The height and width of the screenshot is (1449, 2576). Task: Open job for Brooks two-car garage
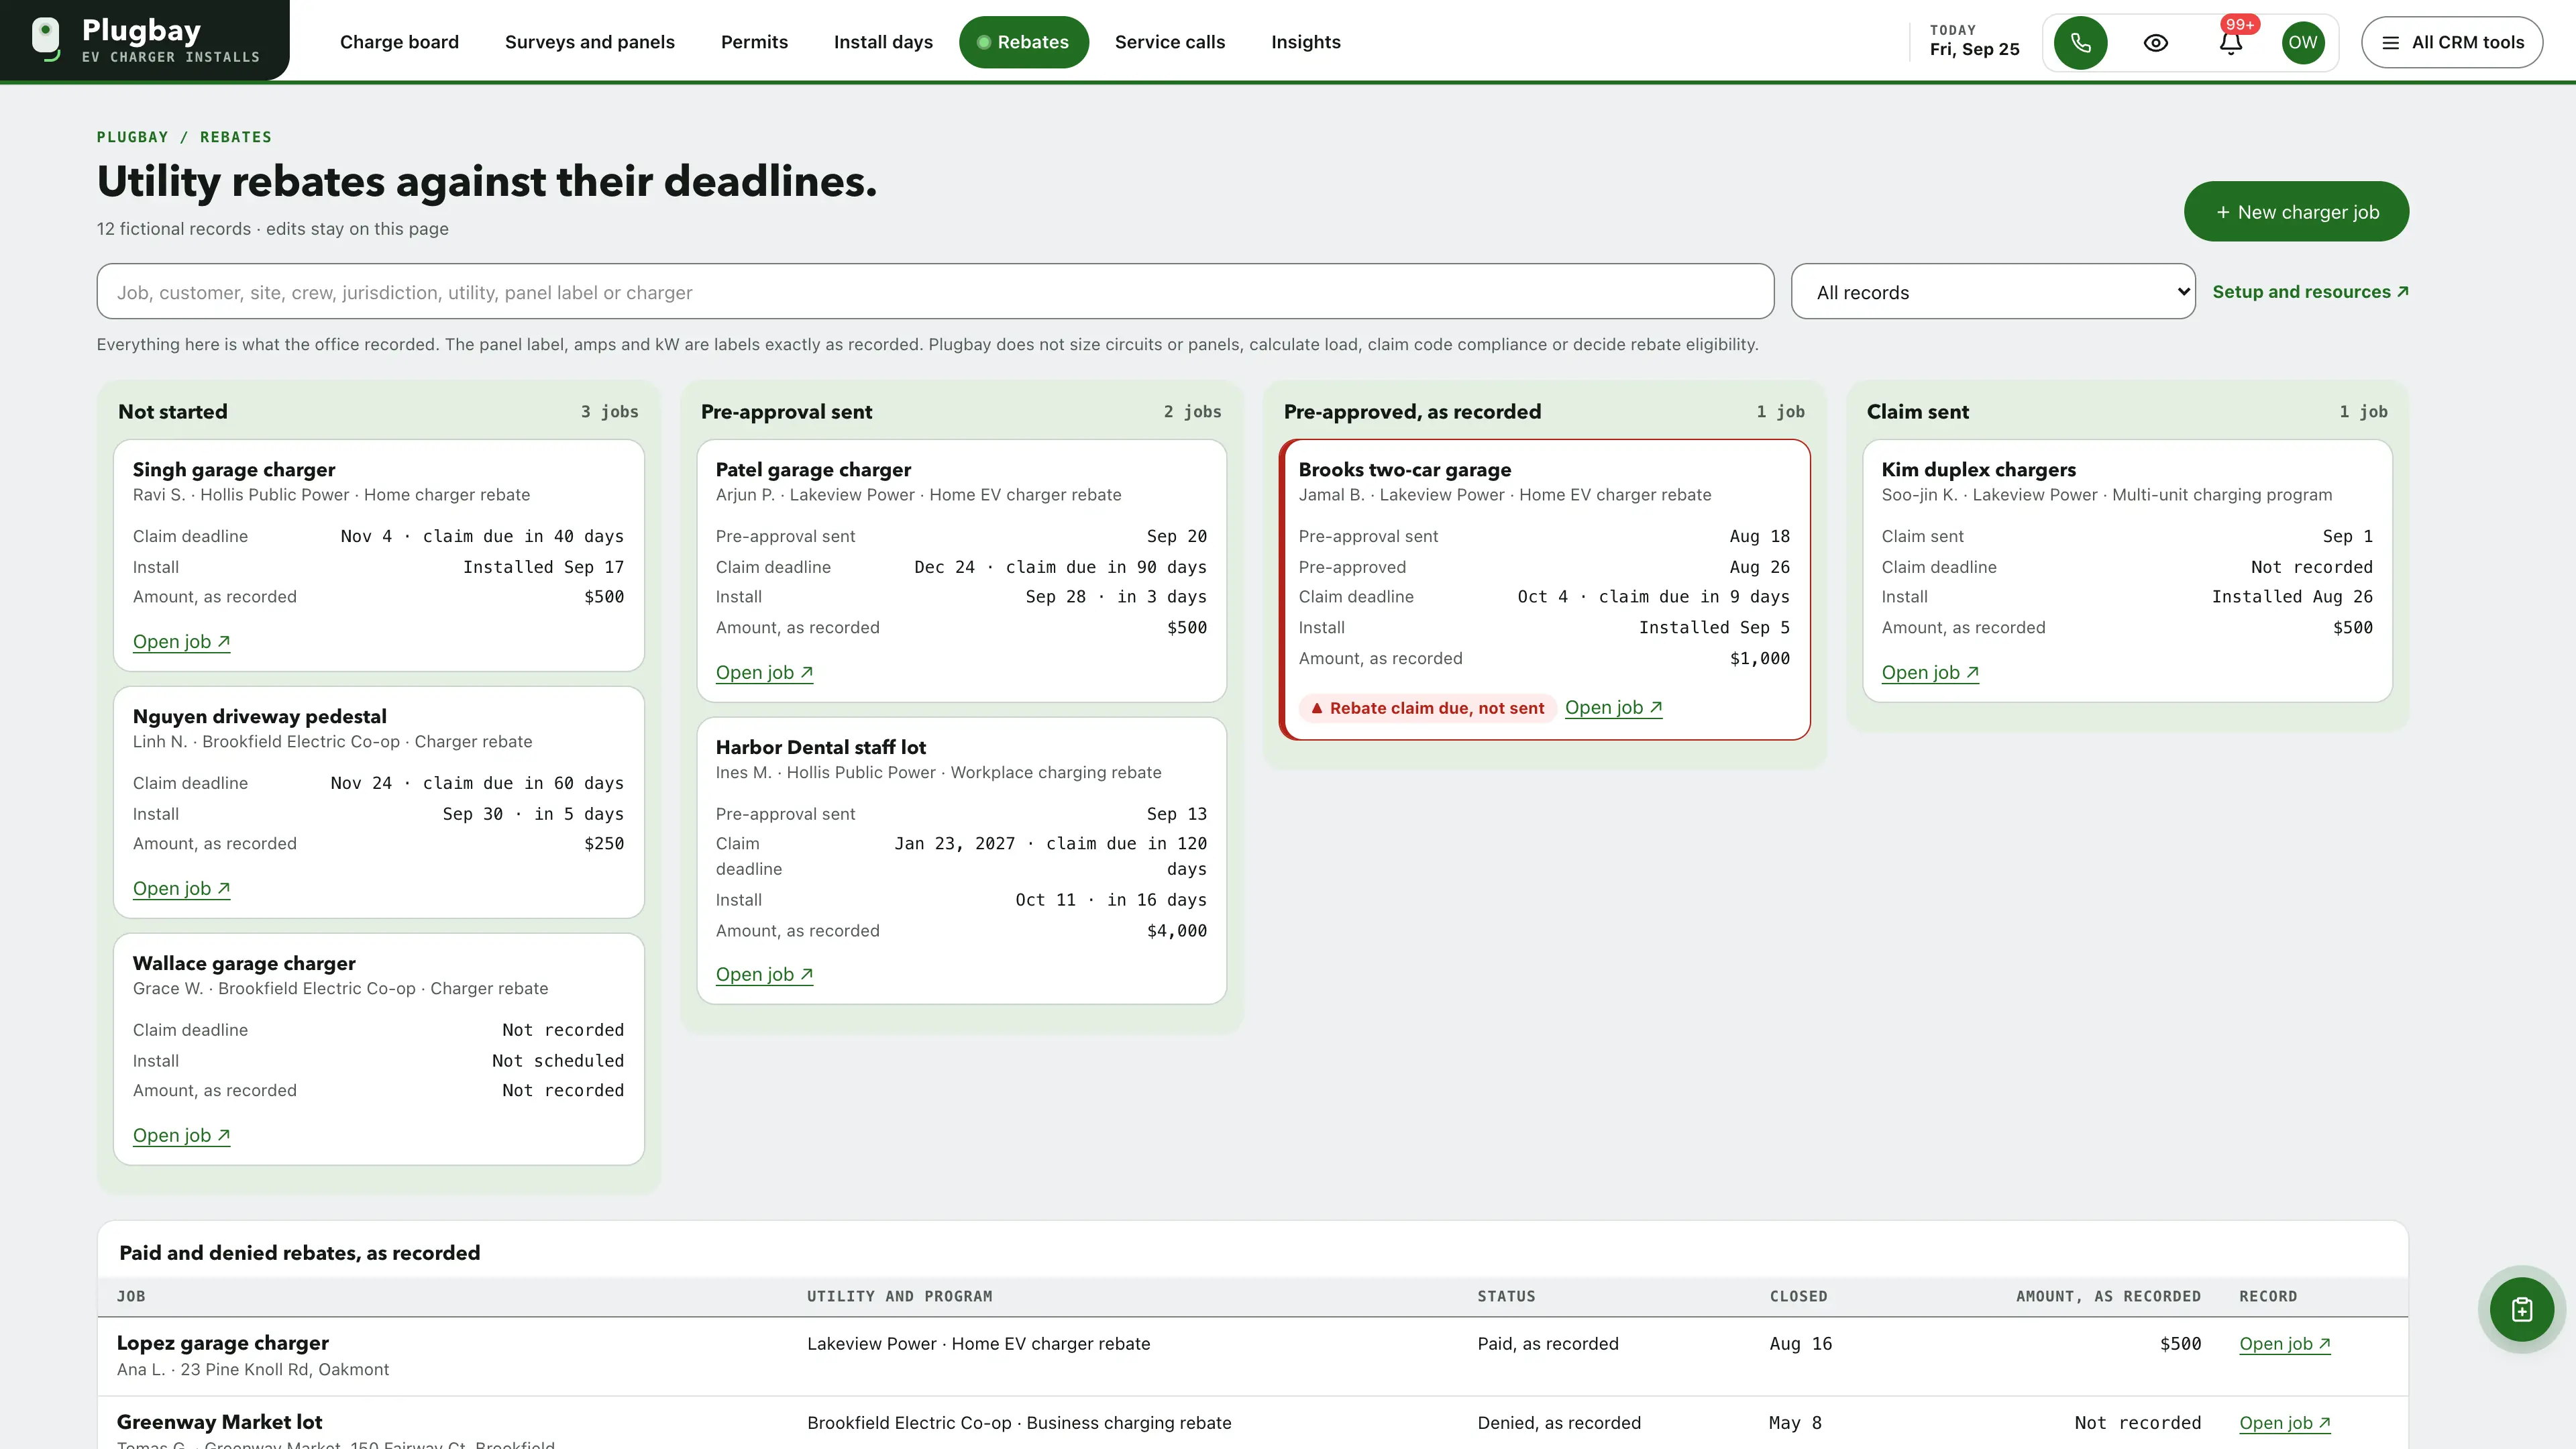[1613, 708]
